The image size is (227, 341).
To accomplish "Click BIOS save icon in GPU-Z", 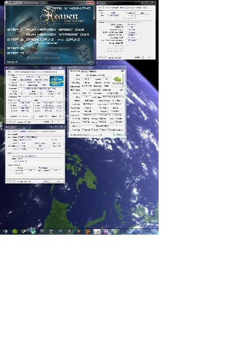I will tap(122, 90).
